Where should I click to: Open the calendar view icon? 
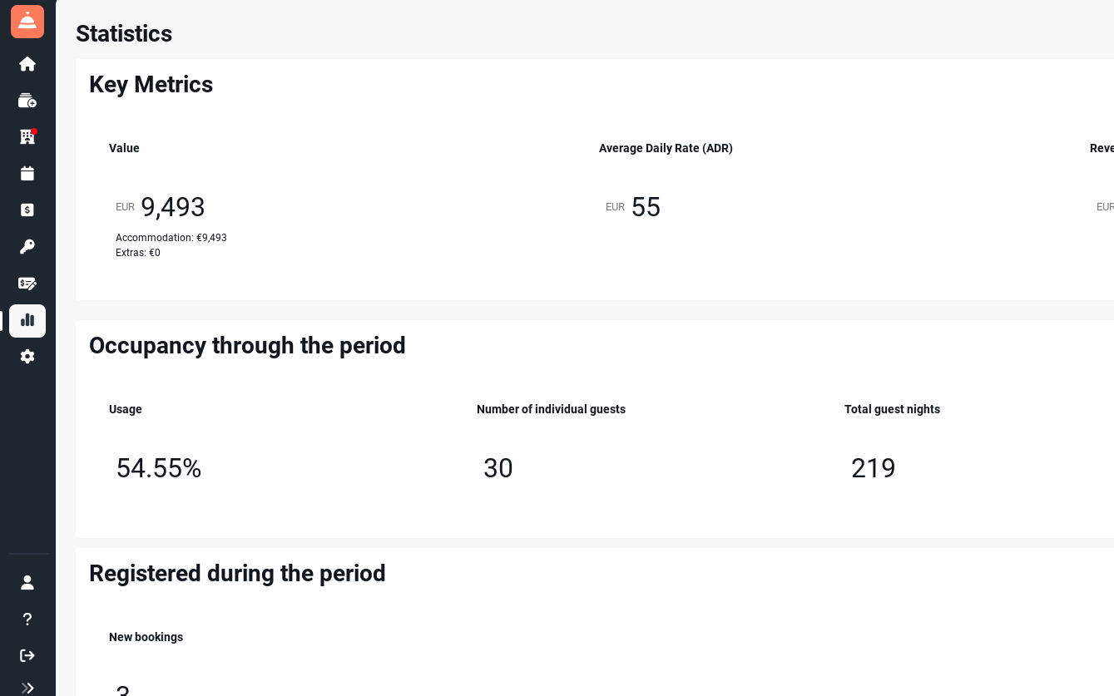point(27,174)
